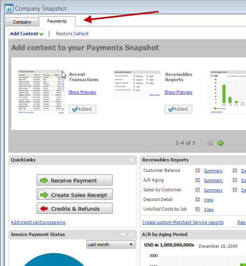This screenshot has width=246, height=266.
Task: Click the Sales by Customer Detail icon
Action: pyautogui.click(x=235, y=190)
